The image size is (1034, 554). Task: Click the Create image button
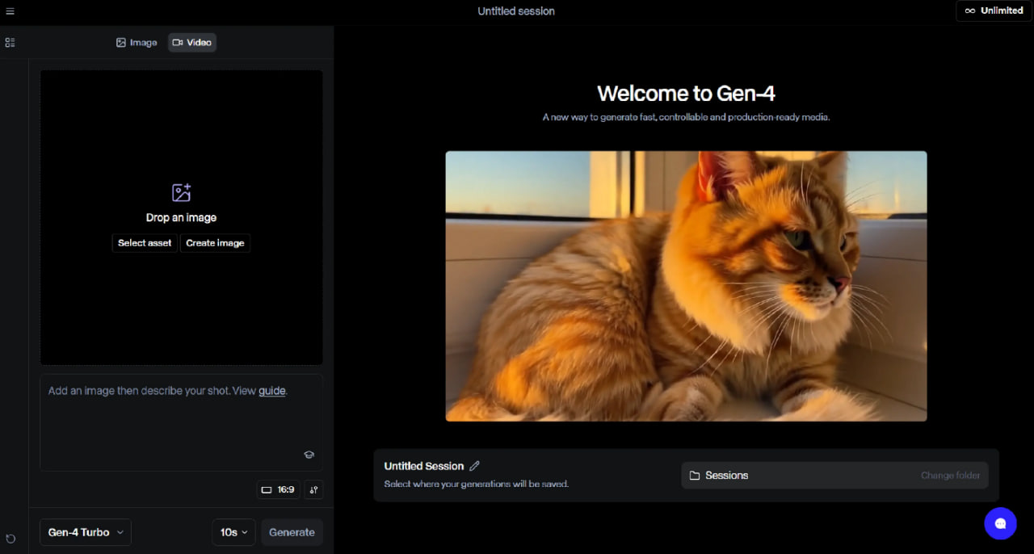click(x=215, y=243)
